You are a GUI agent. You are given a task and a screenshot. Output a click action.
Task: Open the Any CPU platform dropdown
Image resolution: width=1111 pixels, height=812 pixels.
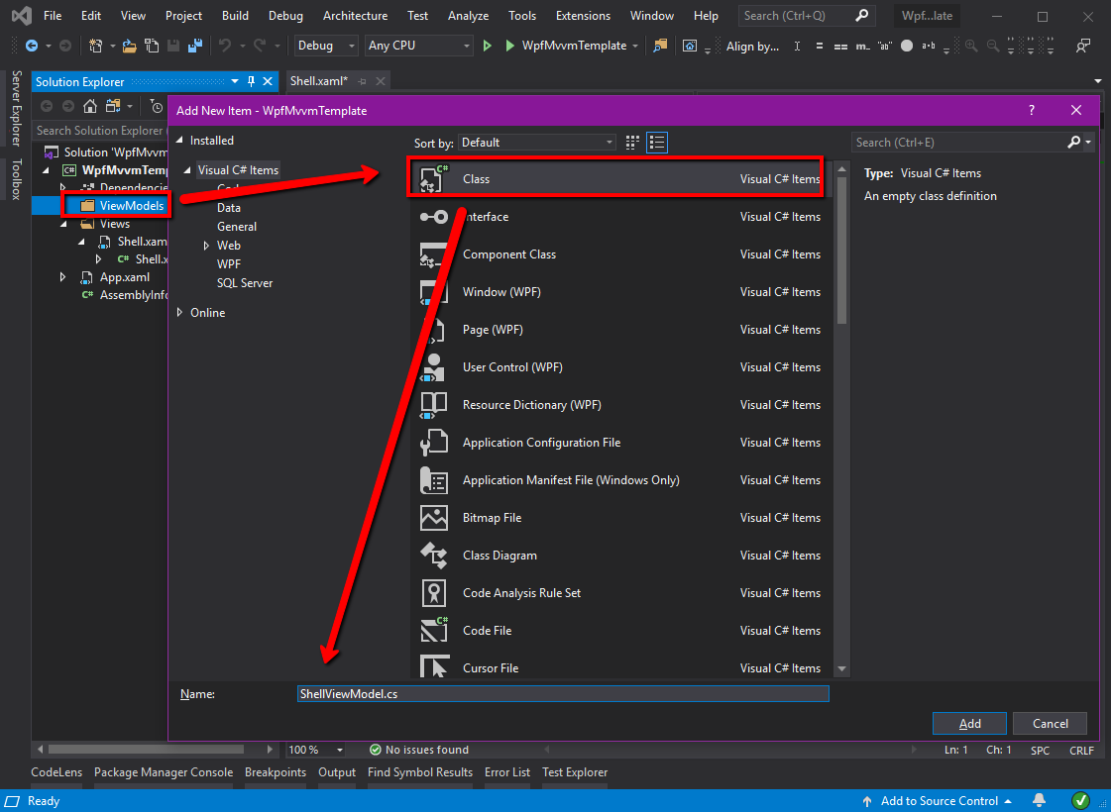pyautogui.click(x=419, y=46)
